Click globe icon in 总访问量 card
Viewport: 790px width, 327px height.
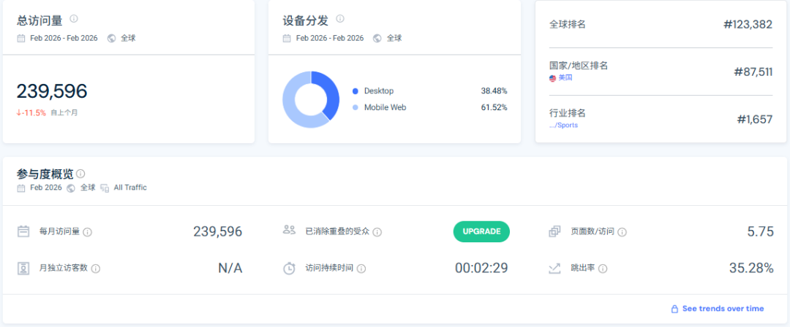coord(112,38)
